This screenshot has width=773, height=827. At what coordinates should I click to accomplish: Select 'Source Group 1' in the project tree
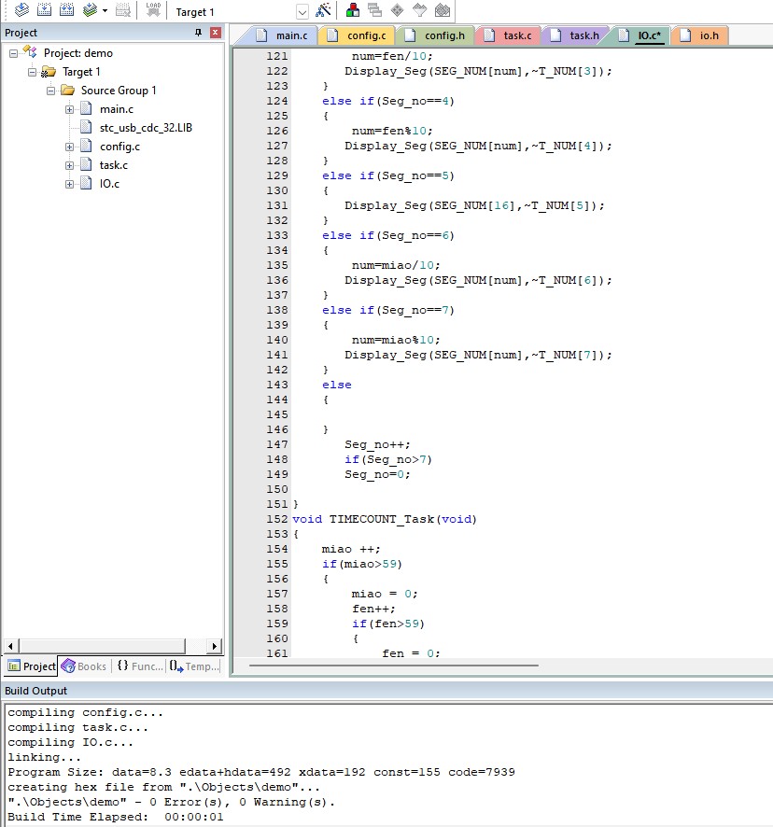point(119,91)
